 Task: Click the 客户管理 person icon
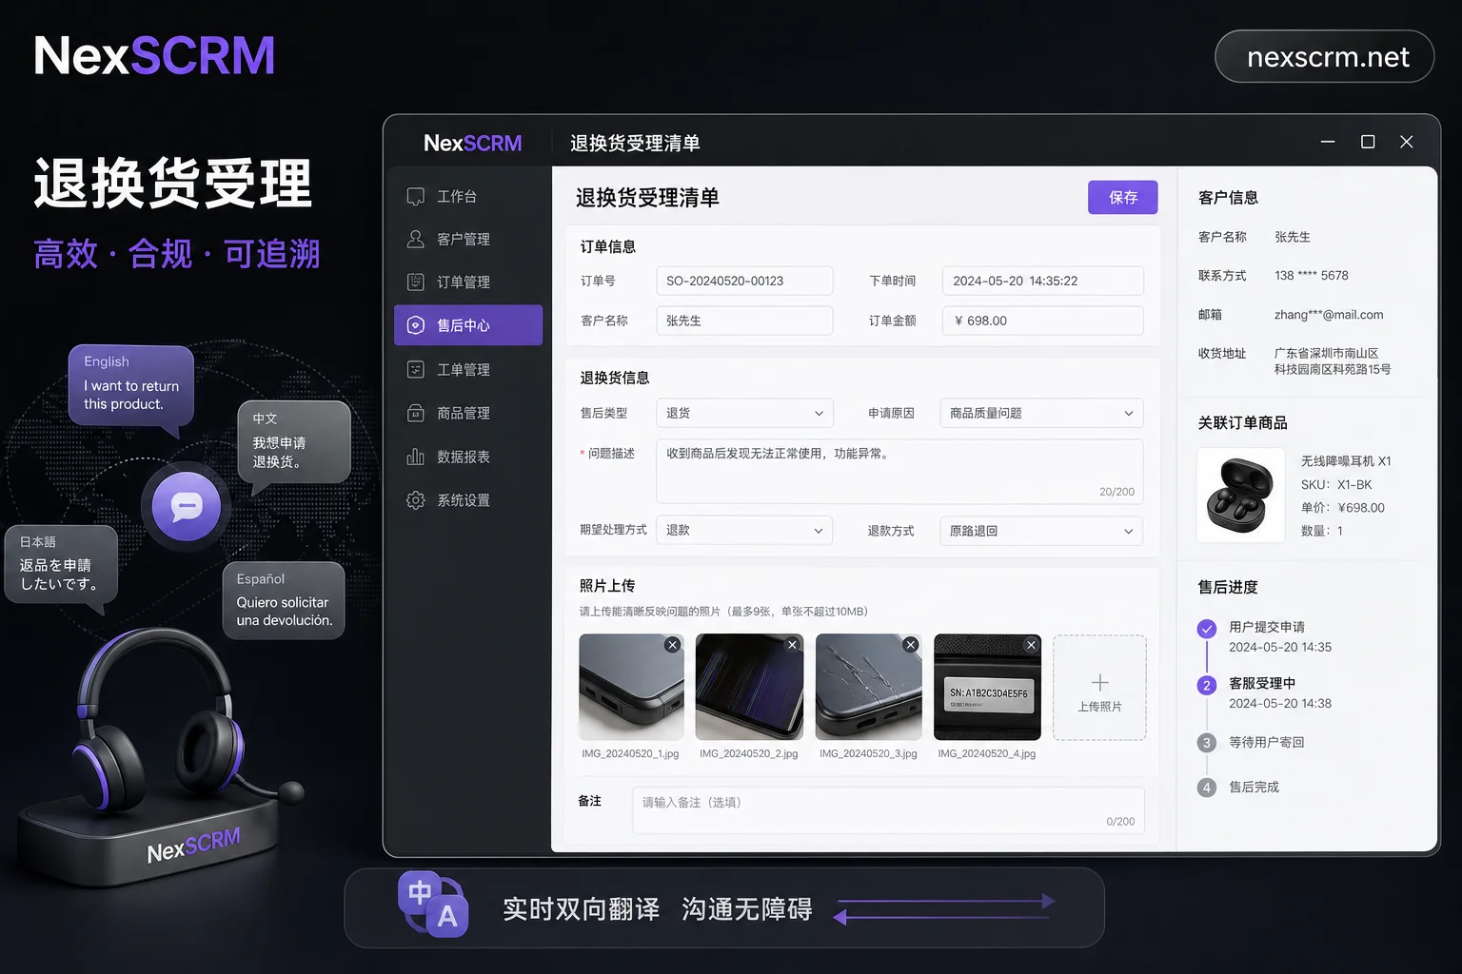tap(416, 239)
